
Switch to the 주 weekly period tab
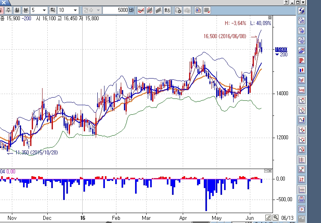8,10
